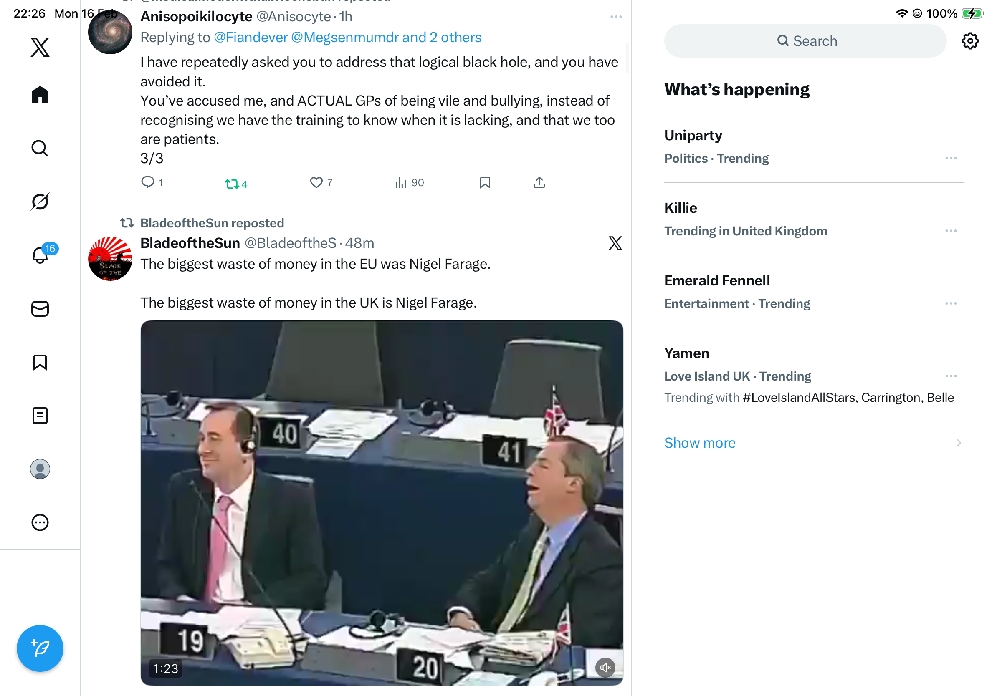Undo repost on Anisopoikilocyte tweet
This screenshot has height=696, width=997.
point(232,184)
